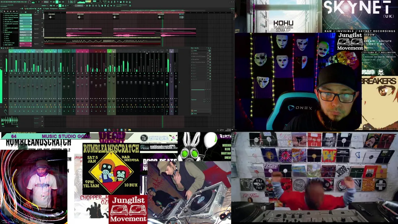
Task: Select the Draw pencil tool in playlist
Action: 25,9
